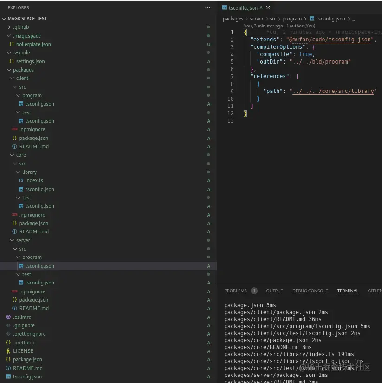This screenshot has width=382, height=383.
Task: Click packages in the breadcrumb
Action: pos(233,19)
